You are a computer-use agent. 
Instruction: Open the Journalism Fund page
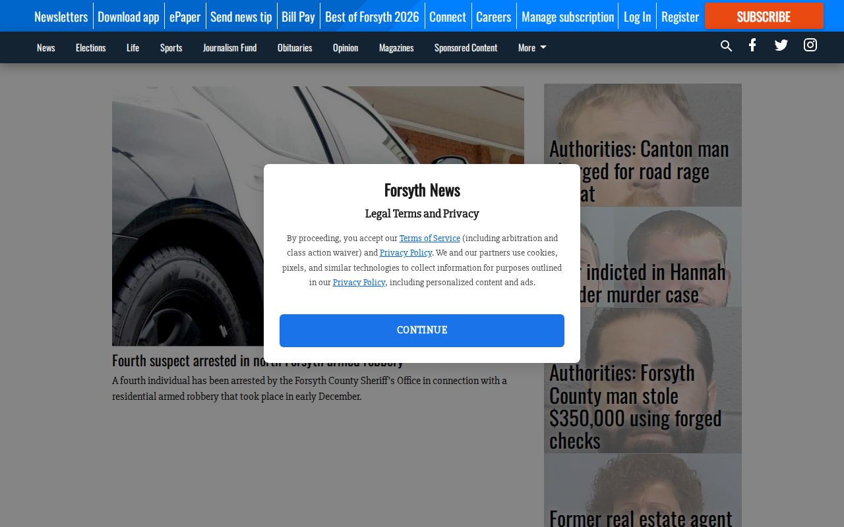229,47
